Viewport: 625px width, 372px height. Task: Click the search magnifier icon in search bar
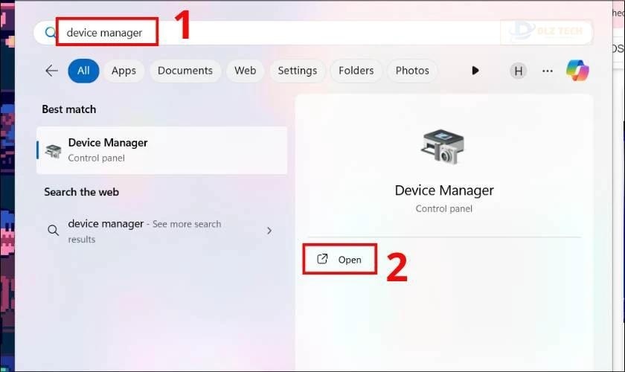51,32
